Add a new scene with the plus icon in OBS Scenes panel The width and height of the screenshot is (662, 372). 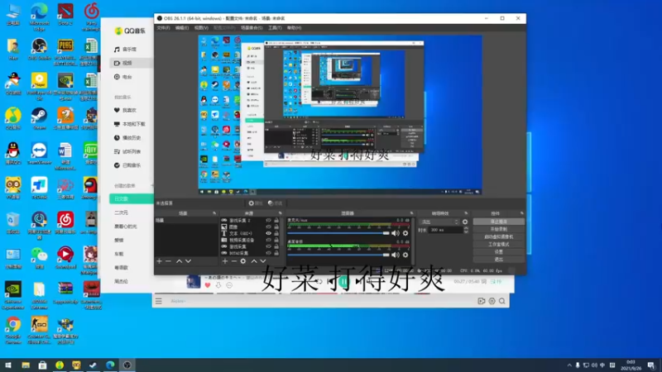coord(159,261)
